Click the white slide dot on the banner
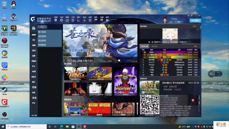This screenshot has width=229, height=129. [119, 60]
